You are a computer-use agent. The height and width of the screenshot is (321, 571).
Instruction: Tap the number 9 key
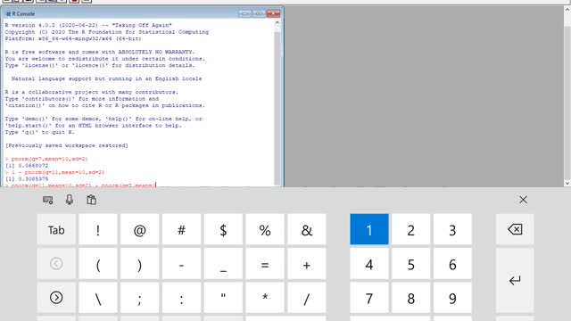click(452, 298)
